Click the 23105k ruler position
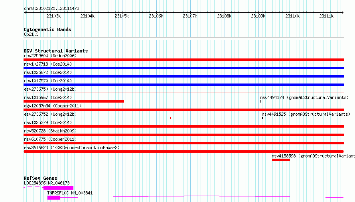This screenshot has height=202, width=355. (122, 16)
